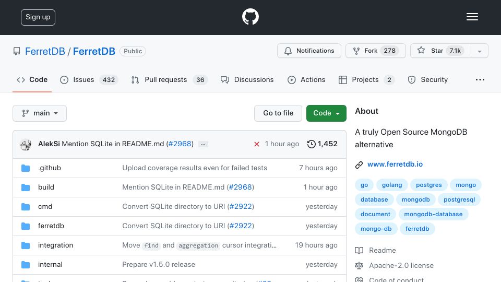This screenshot has height=282, width=501.
Task: Click the 'ferretdb' topic tag
Action: tap(417, 229)
